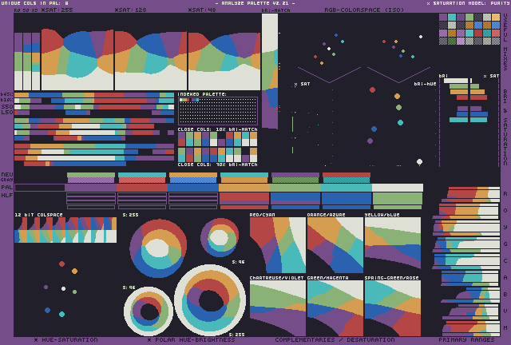Click 'Close cols: 70% bri-match' caption
511x345 pixels.
pos(218,165)
